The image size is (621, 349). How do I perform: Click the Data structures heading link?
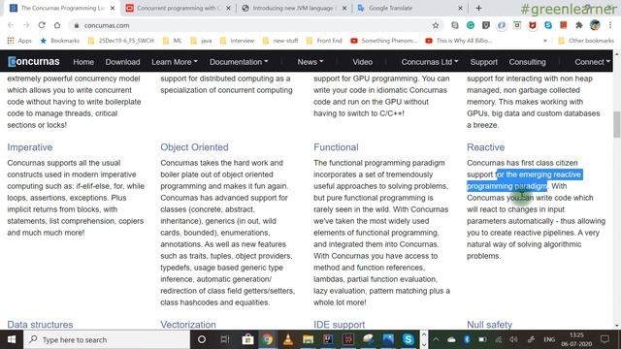click(x=40, y=325)
